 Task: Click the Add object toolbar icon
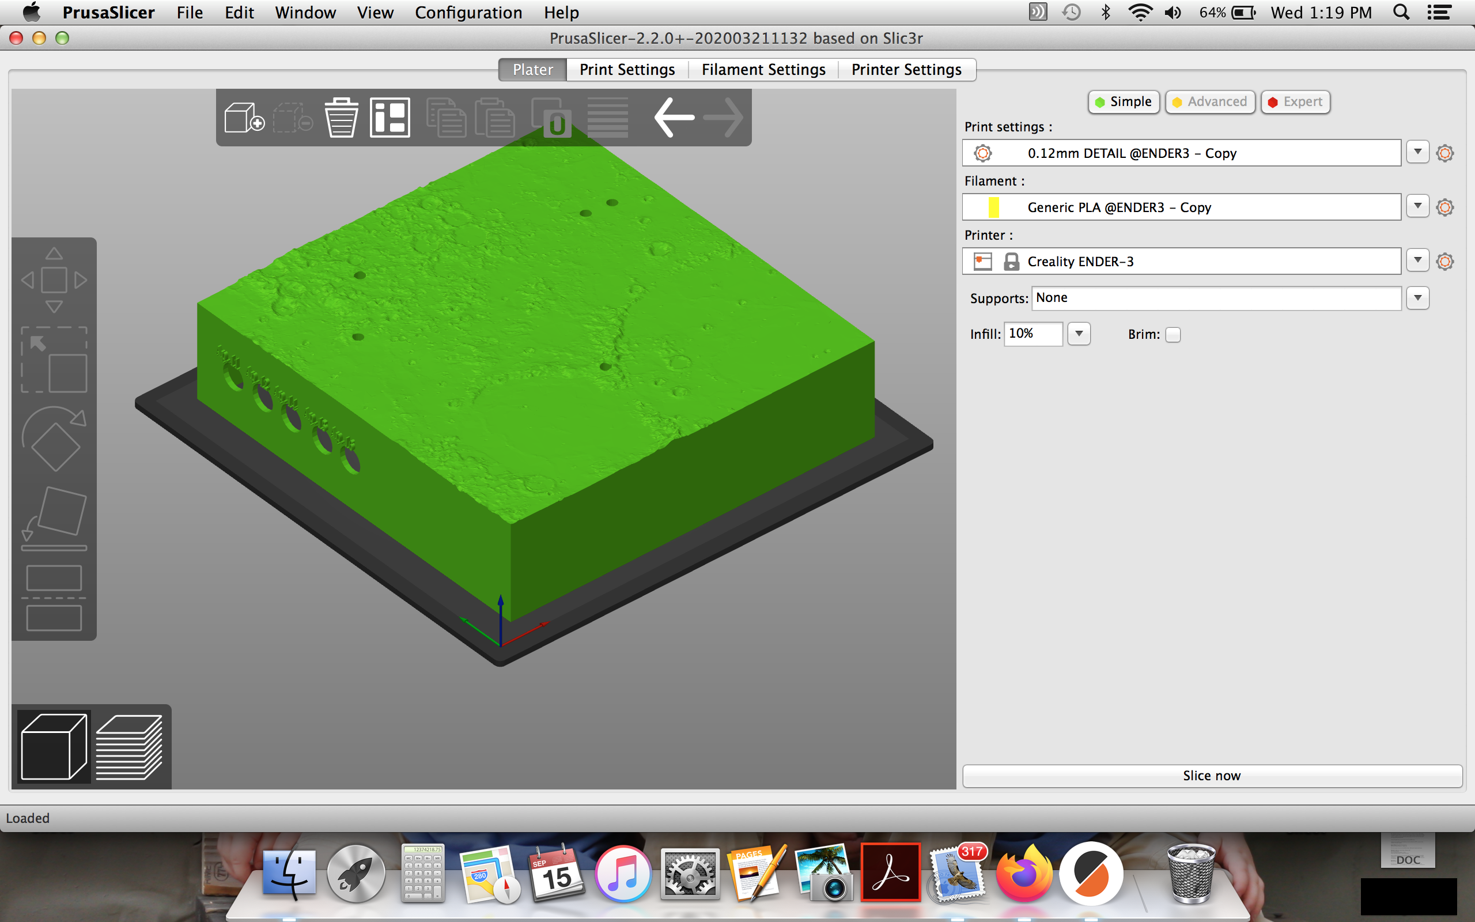244,117
